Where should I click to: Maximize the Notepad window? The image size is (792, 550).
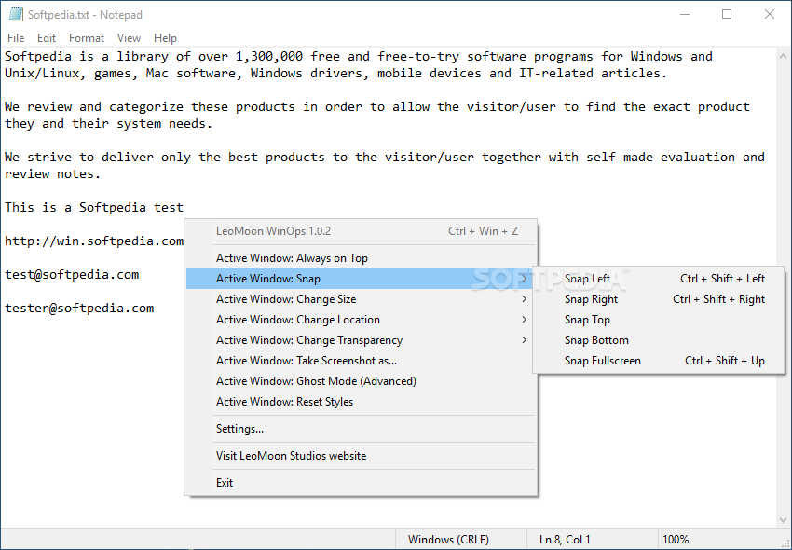pyautogui.click(x=727, y=15)
